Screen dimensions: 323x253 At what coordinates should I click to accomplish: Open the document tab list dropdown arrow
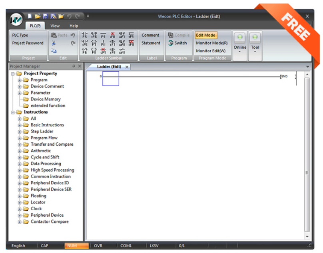click(x=307, y=67)
